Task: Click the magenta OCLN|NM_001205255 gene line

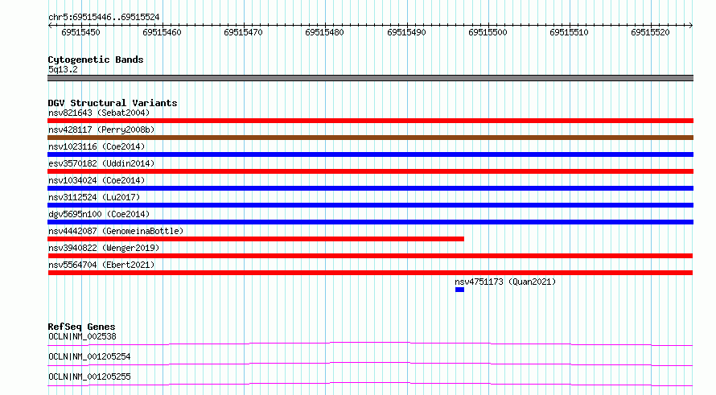Action: pos(370,384)
